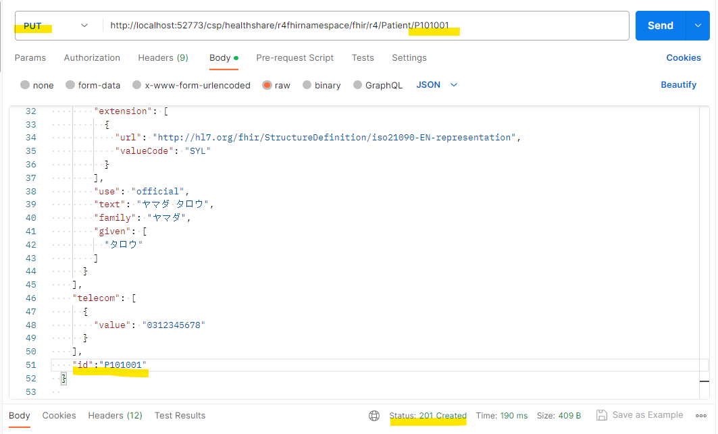Open the Authorization tab
The height and width of the screenshot is (434, 718).
click(92, 58)
